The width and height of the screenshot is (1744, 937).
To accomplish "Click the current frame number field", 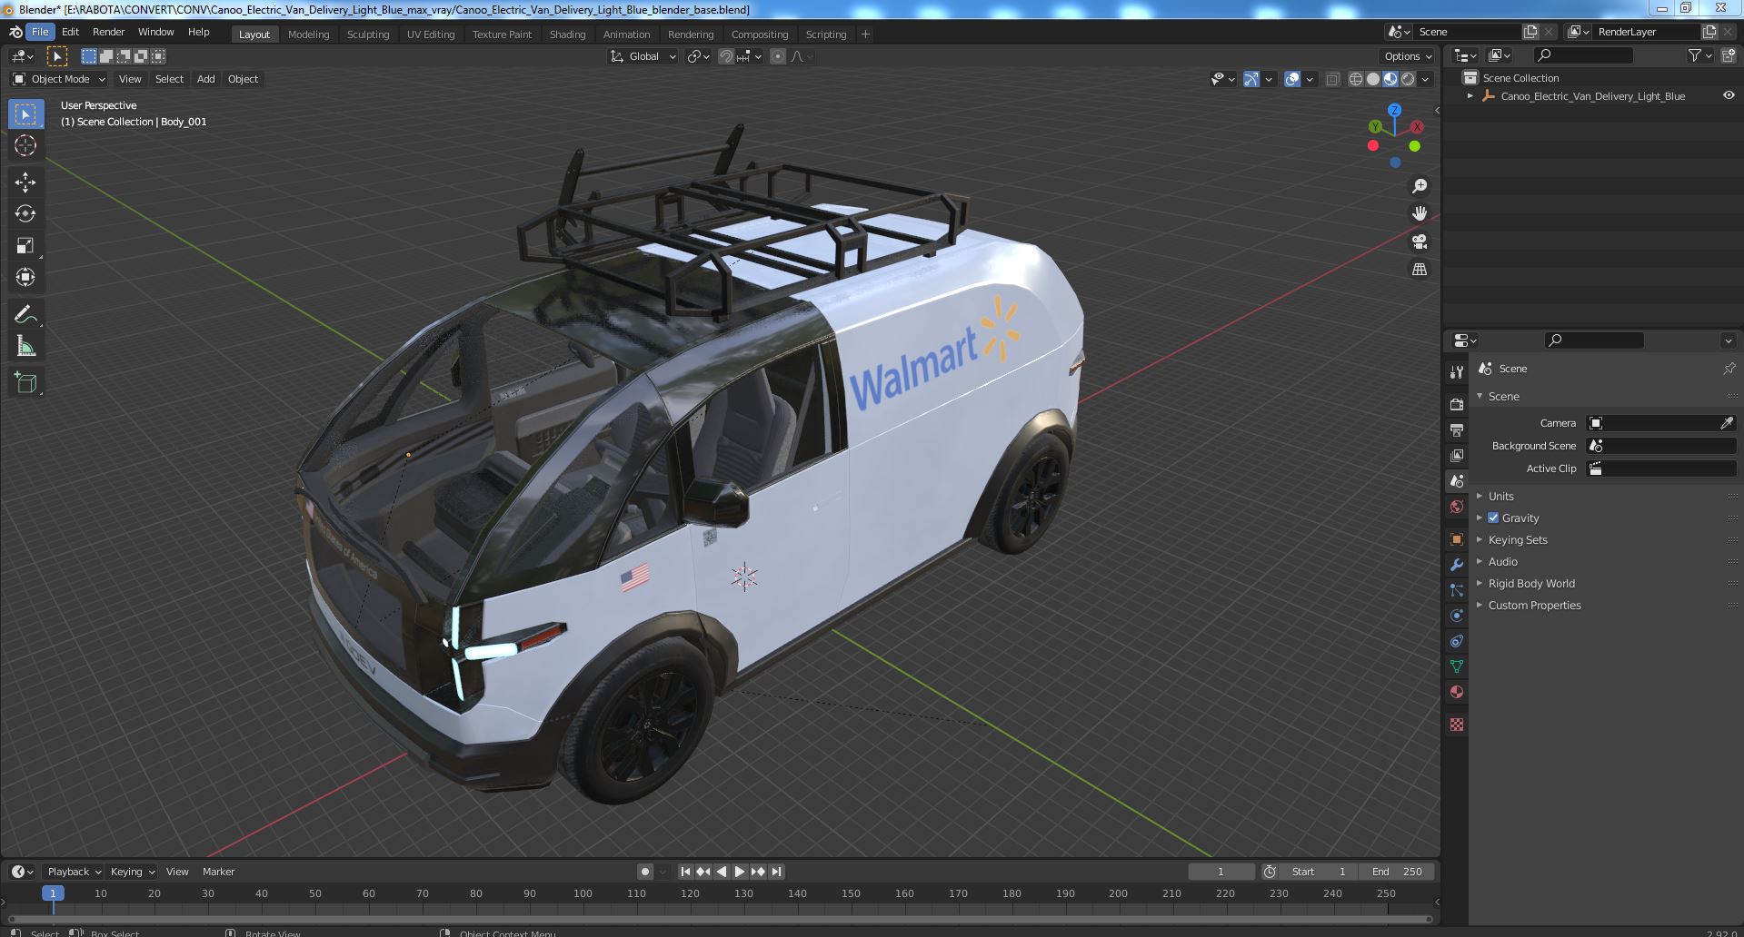I will click(x=1221, y=872).
